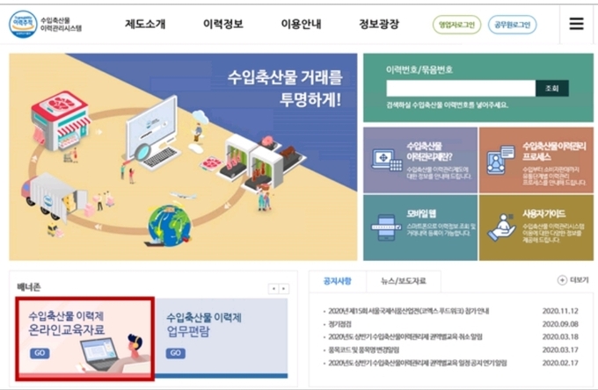Click the plus icon beside 더보기

562,280
